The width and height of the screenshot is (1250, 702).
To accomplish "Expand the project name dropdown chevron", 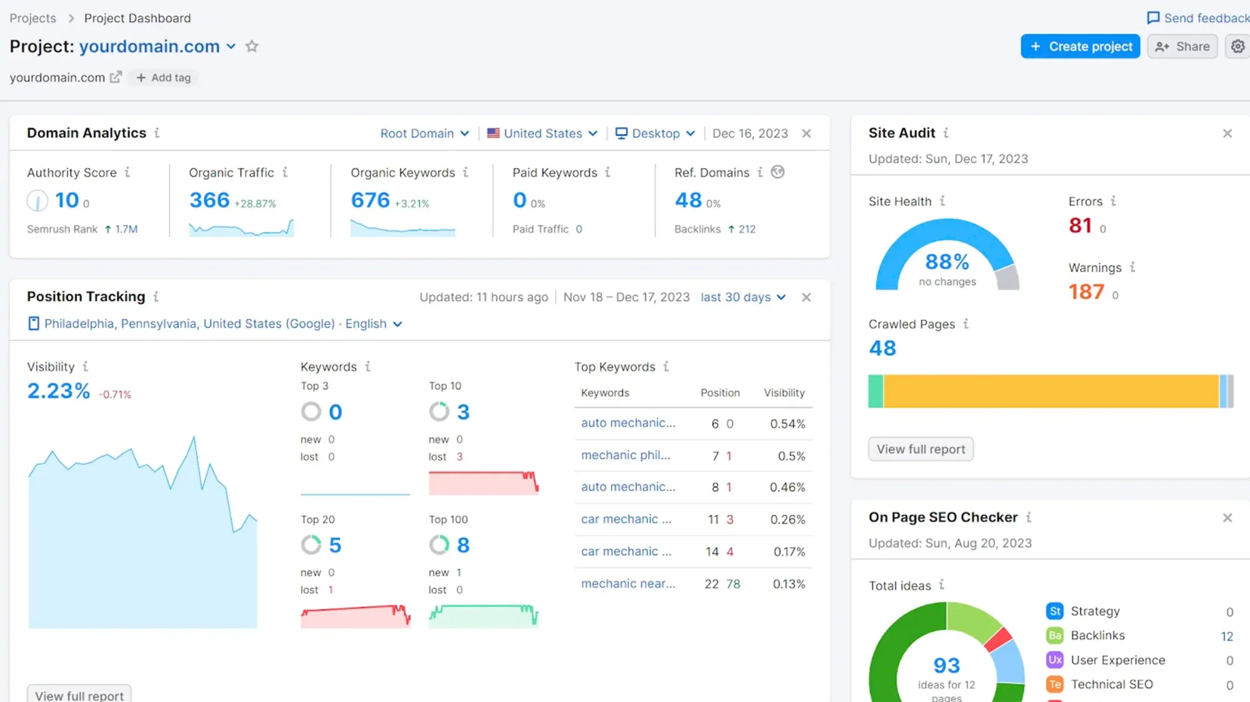I will (x=231, y=47).
